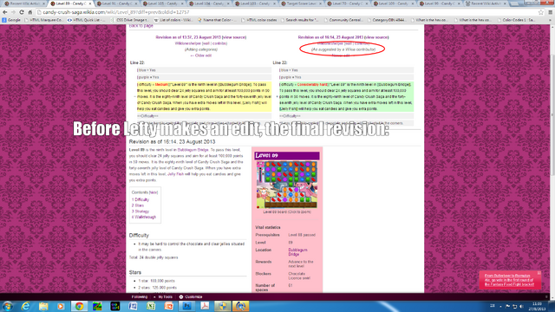Click the browser Back arrow

click(5, 12)
